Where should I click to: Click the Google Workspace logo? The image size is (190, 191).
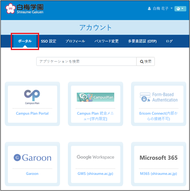pyautogui.click(x=95, y=157)
